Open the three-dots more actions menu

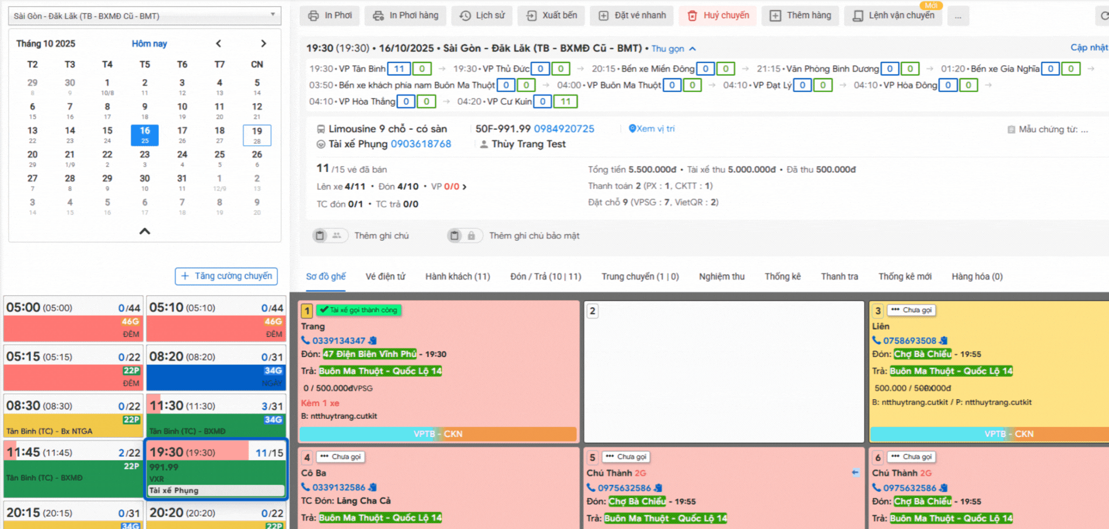coord(958,16)
